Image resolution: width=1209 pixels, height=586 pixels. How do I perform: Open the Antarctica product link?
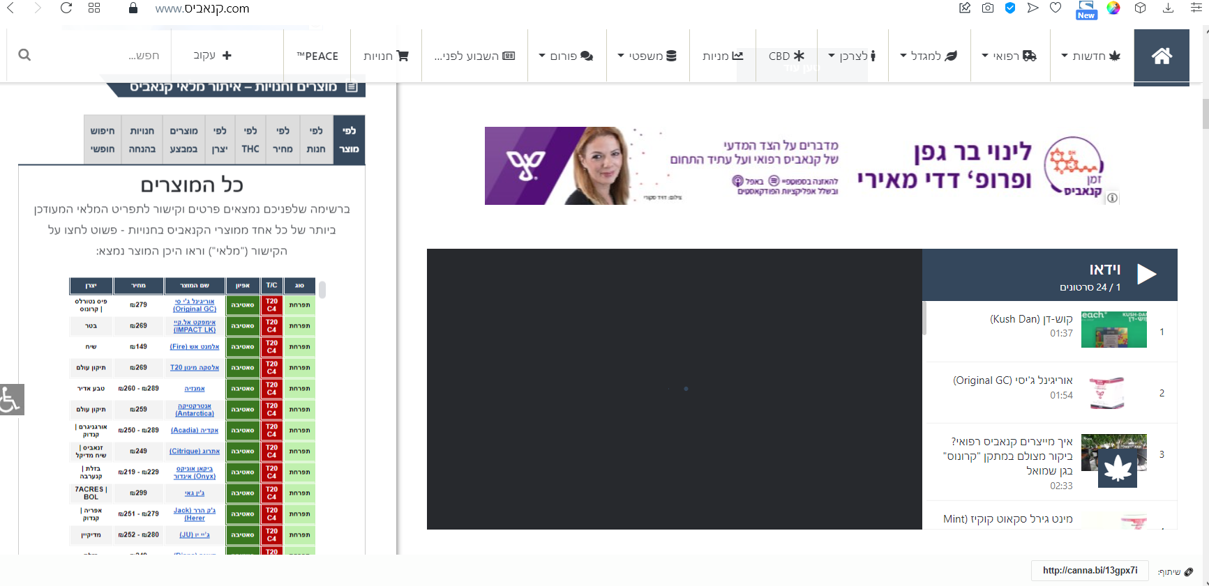pyautogui.click(x=195, y=410)
